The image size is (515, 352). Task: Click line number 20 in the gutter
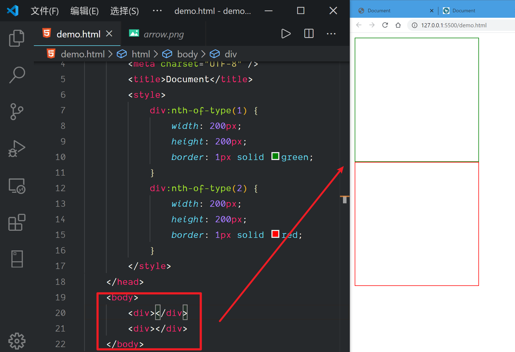tap(60, 313)
